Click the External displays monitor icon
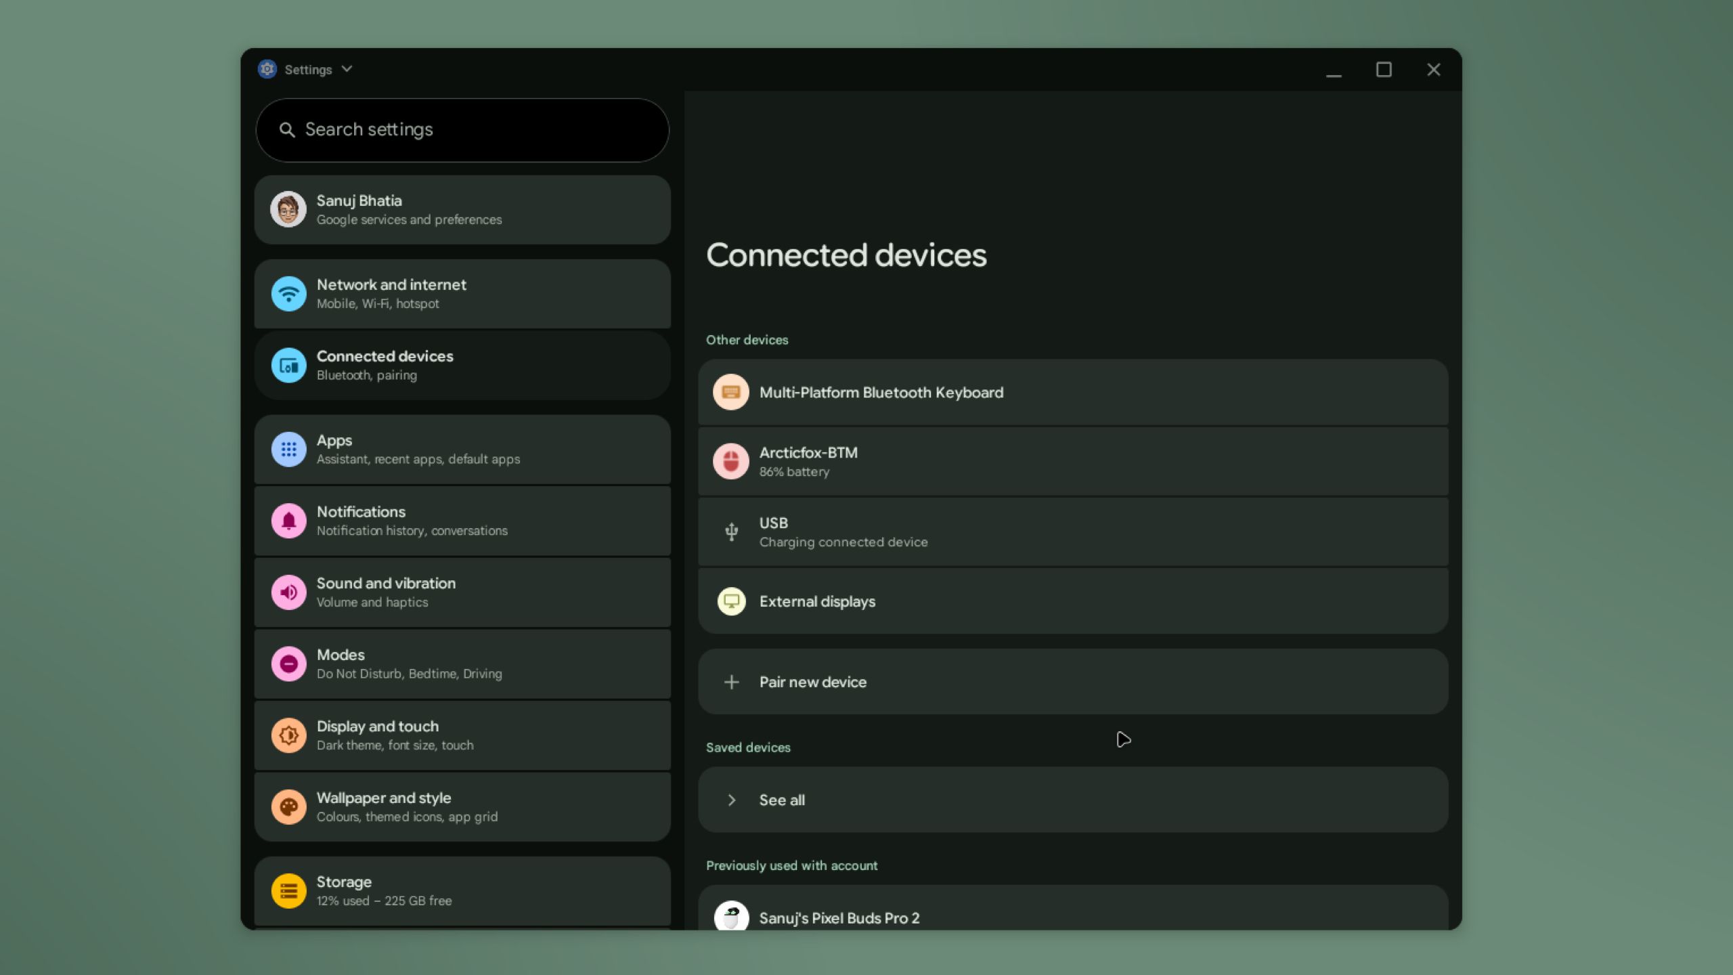Viewport: 1733px width, 975px height. [x=731, y=601]
